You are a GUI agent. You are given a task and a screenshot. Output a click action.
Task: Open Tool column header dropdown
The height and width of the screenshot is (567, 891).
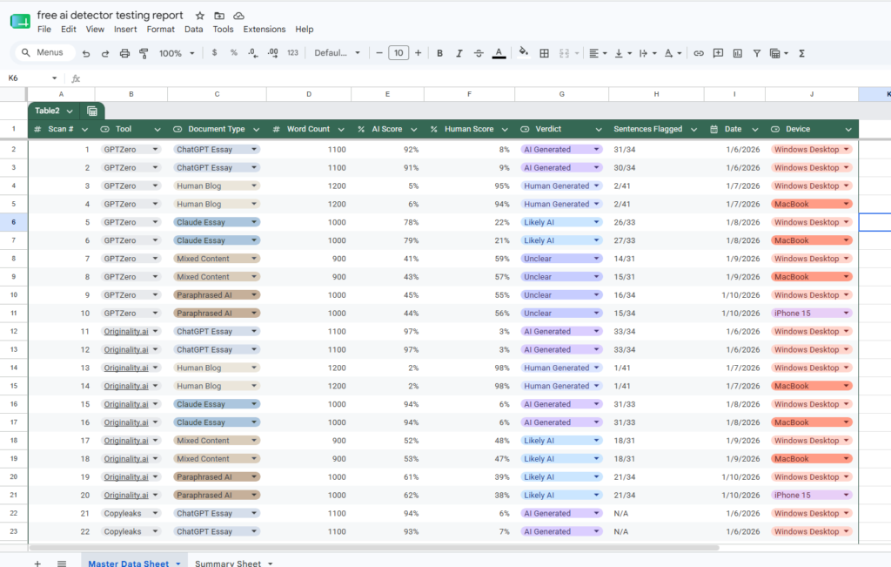157,130
